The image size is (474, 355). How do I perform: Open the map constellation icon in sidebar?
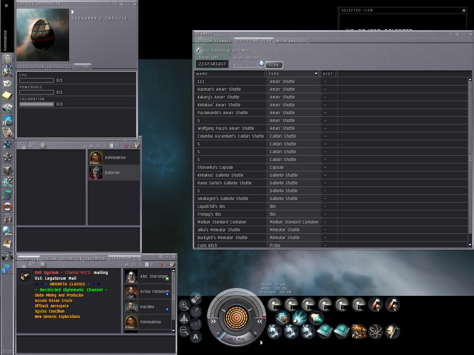[x=7, y=145]
